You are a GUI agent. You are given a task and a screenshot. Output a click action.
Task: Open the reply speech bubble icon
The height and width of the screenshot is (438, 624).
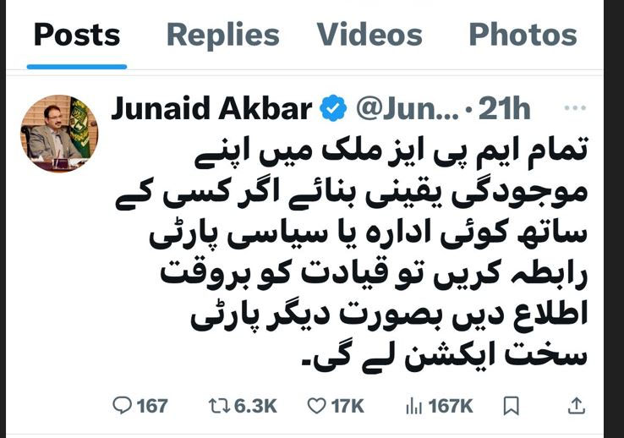coord(122,405)
